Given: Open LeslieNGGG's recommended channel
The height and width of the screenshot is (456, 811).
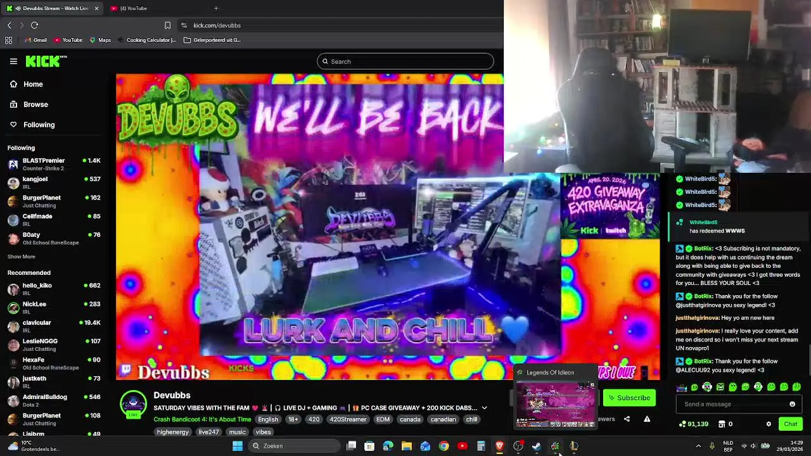Looking at the screenshot, I should (x=54, y=345).
